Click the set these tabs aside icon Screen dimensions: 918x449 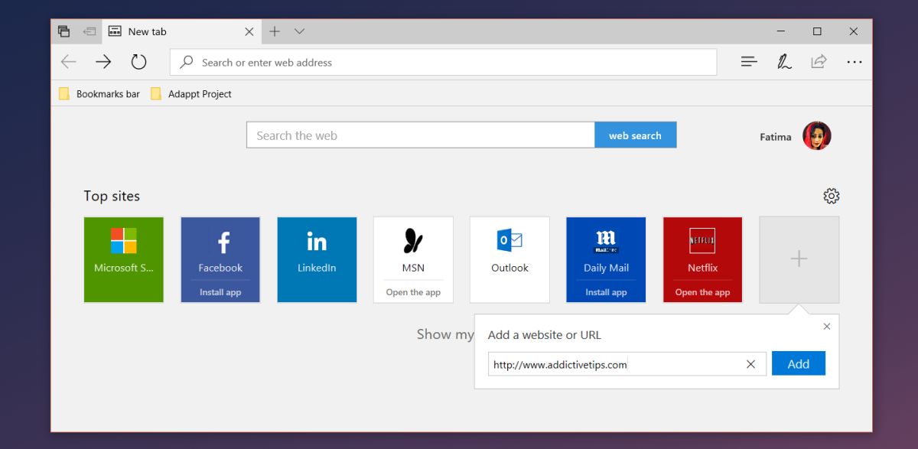pos(90,31)
